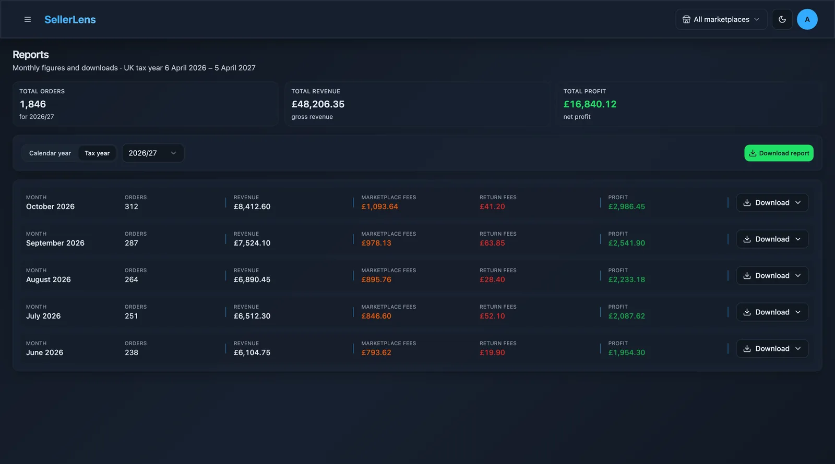Viewport: 835px width, 464px height.
Task: Click the Reports page heading
Action: 31,55
